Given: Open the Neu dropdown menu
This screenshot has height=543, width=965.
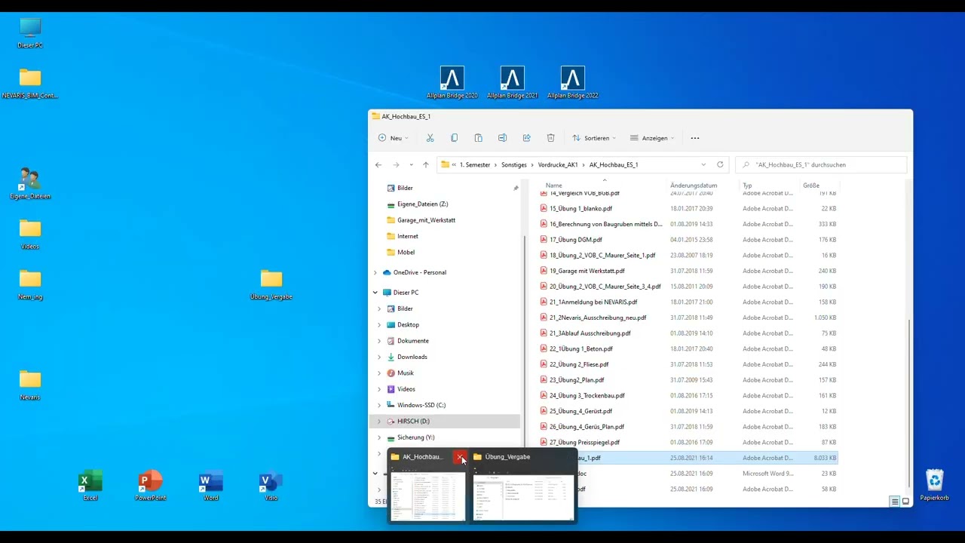Looking at the screenshot, I should click(x=393, y=138).
